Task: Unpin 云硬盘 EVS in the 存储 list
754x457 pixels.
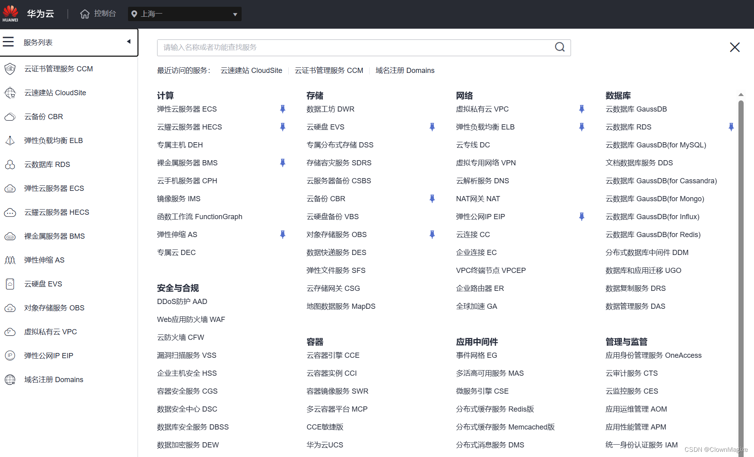Action: pyautogui.click(x=432, y=127)
